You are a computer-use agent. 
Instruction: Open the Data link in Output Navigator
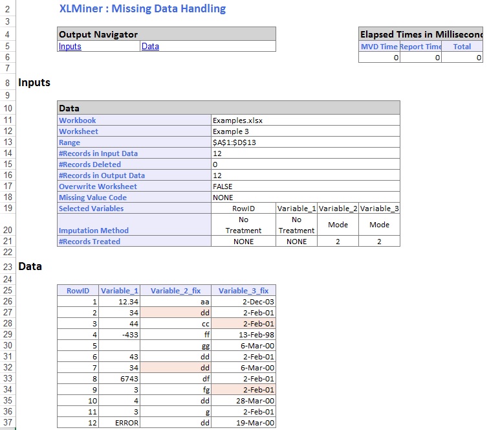[x=150, y=47]
